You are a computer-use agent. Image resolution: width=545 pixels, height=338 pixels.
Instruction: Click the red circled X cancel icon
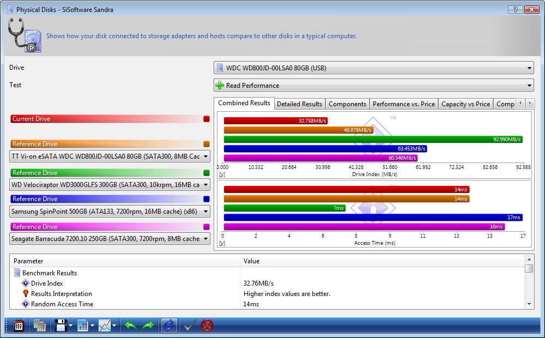(207, 326)
